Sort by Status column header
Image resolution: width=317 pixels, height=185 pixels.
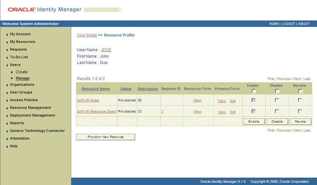[126, 89]
